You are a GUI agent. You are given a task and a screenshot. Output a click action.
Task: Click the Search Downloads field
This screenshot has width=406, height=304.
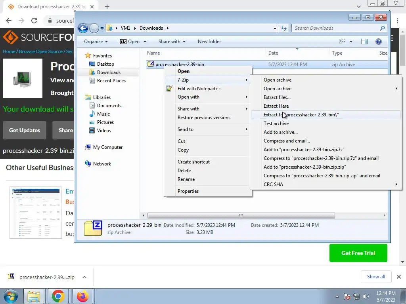click(339, 28)
